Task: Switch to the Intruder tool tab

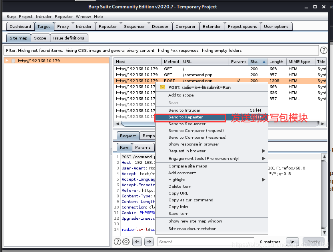Action: tap(84, 26)
